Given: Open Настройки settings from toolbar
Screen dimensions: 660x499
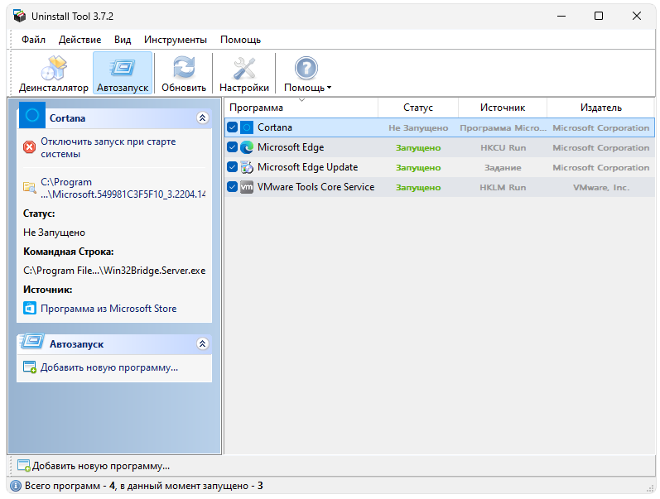Looking at the screenshot, I should tap(244, 73).
